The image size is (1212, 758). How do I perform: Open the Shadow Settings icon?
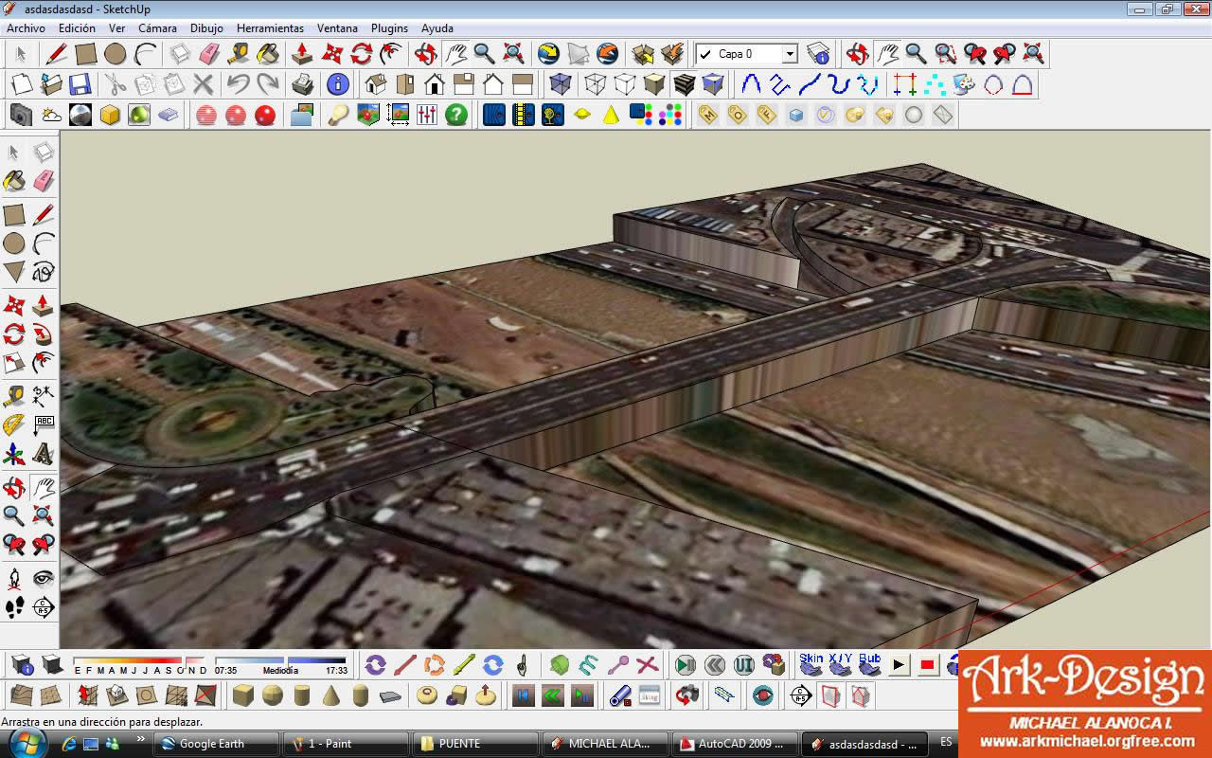[x=22, y=665]
